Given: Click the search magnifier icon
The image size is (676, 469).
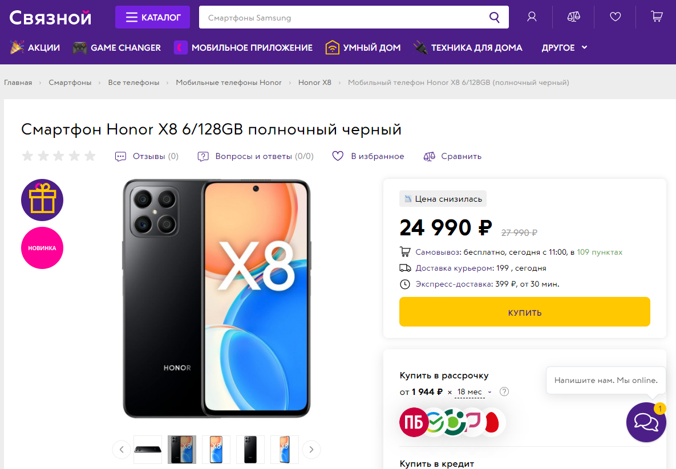Looking at the screenshot, I should (494, 17).
